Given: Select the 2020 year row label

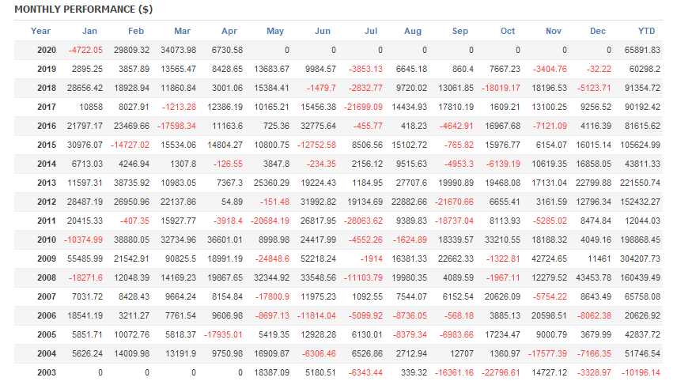Looking at the screenshot, I should tap(47, 50).
